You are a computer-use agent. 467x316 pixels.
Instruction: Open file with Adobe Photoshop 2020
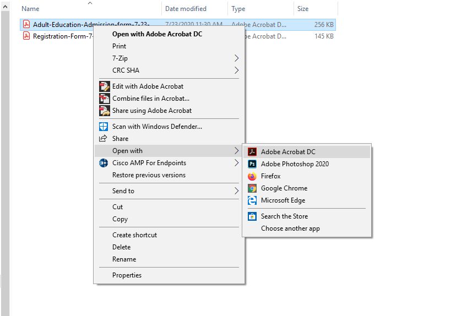click(x=307, y=164)
